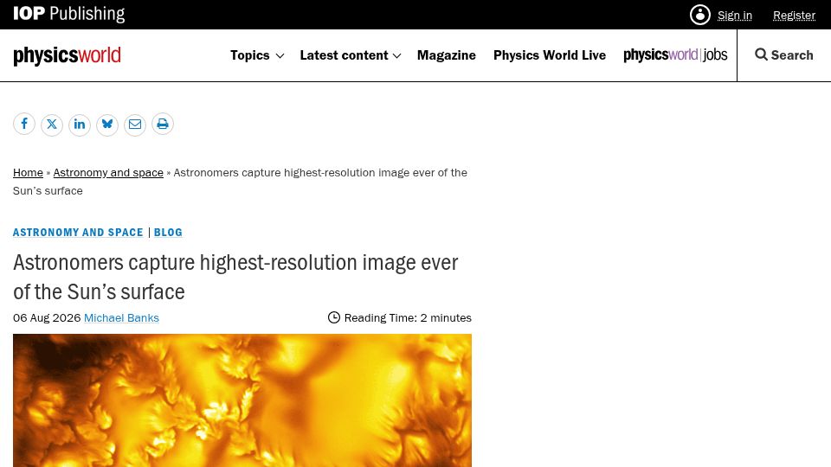Screen dimensions: 831x467
Task: Follow the Home breadcrumb link
Action: tap(28, 173)
